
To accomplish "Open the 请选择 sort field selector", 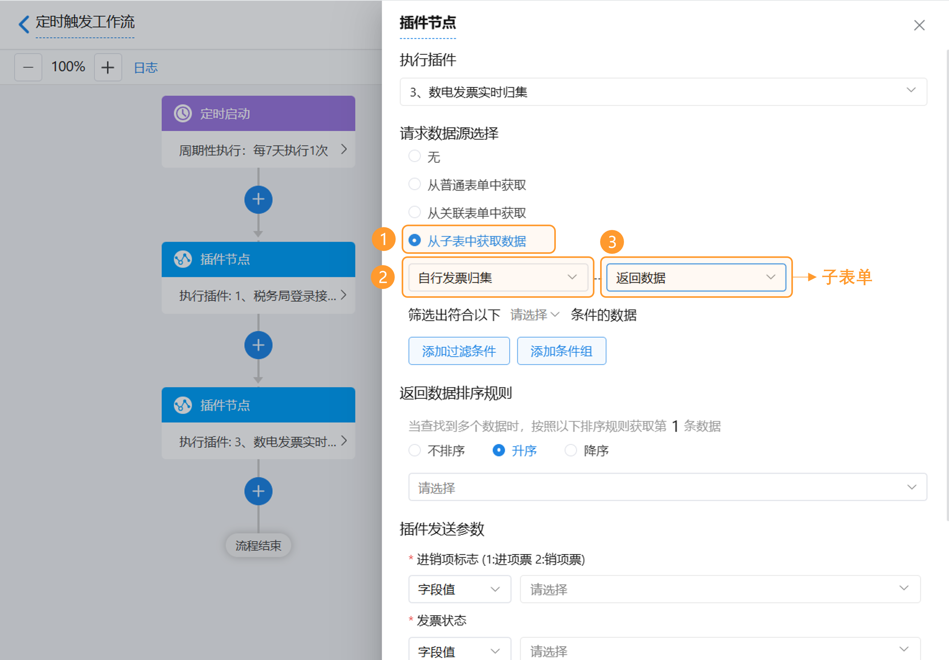I will [667, 487].
